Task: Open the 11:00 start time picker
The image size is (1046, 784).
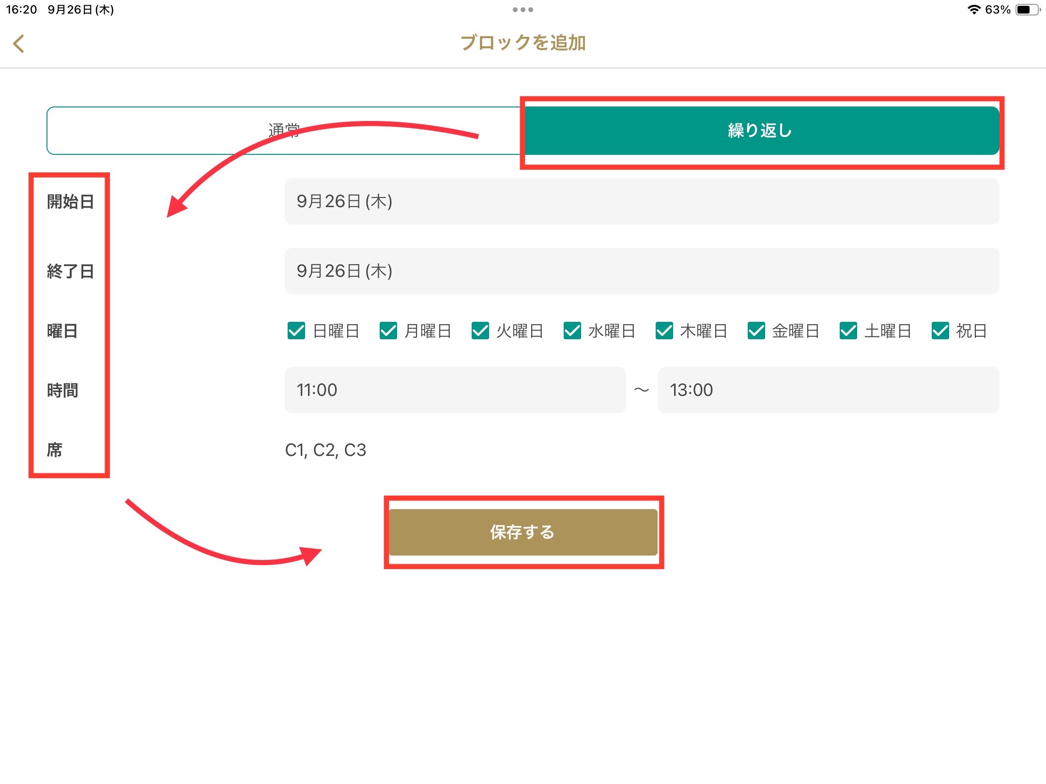Action: click(x=455, y=390)
